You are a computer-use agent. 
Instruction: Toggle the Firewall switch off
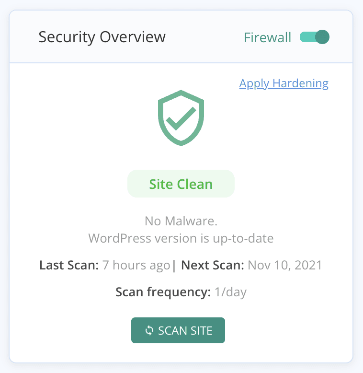(x=315, y=37)
